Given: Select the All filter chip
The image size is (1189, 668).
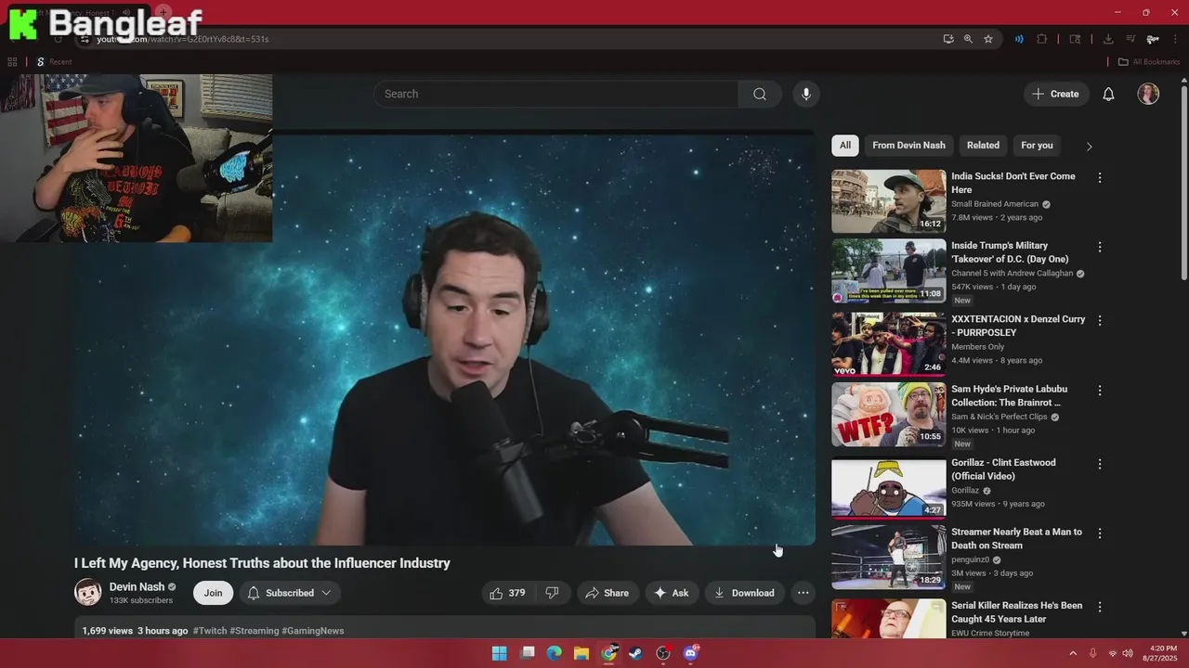Looking at the screenshot, I should 845,146.
